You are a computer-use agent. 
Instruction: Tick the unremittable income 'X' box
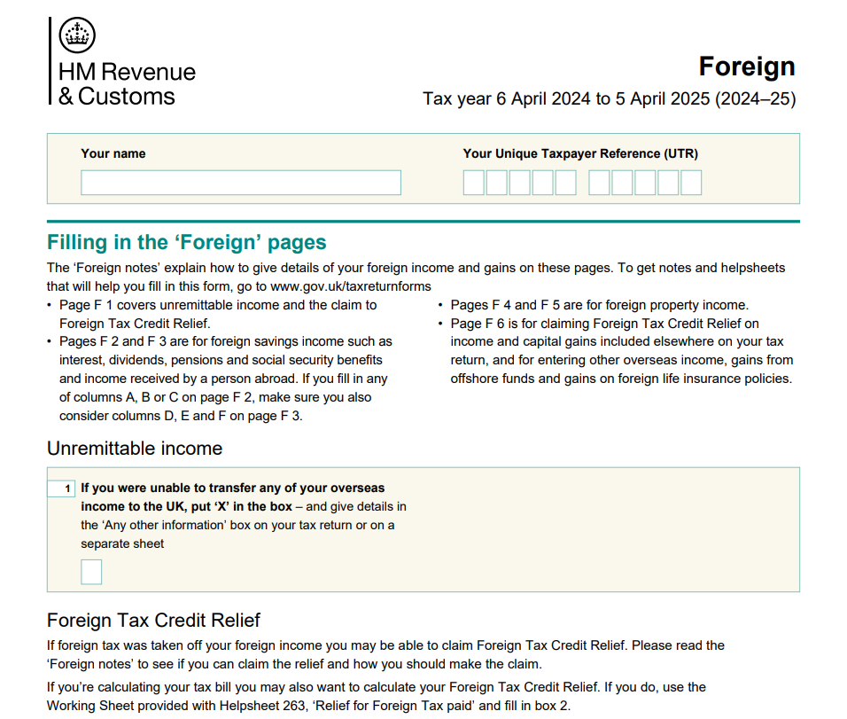coord(91,572)
